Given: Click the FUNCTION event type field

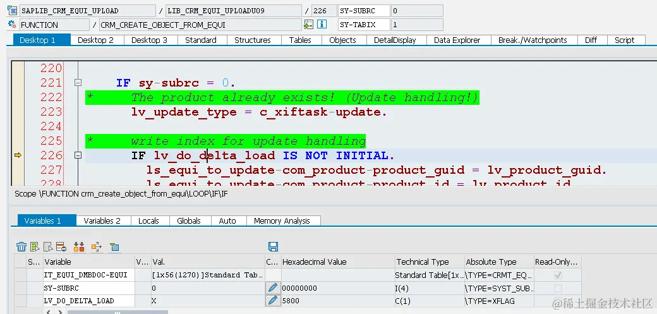Looking at the screenshot, I should (54, 25).
